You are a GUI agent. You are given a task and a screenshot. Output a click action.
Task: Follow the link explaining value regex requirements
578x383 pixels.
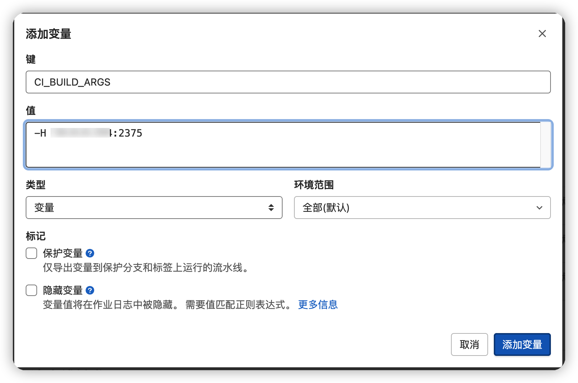coord(318,305)
